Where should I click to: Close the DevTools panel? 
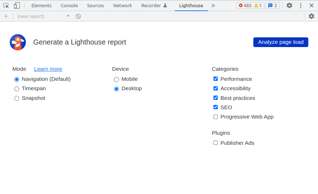[312, 5]
